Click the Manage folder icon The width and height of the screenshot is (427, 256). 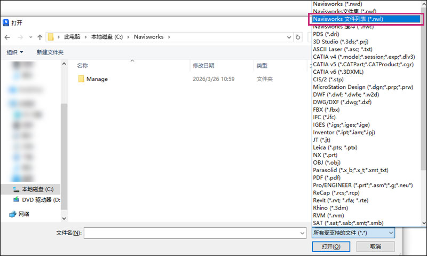(x=81, y=79)
